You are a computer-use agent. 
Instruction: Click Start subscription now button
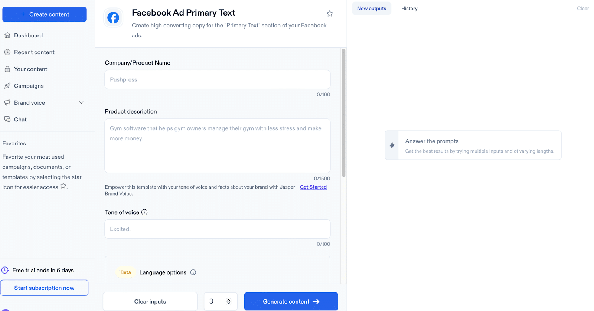tap(44, 288)
